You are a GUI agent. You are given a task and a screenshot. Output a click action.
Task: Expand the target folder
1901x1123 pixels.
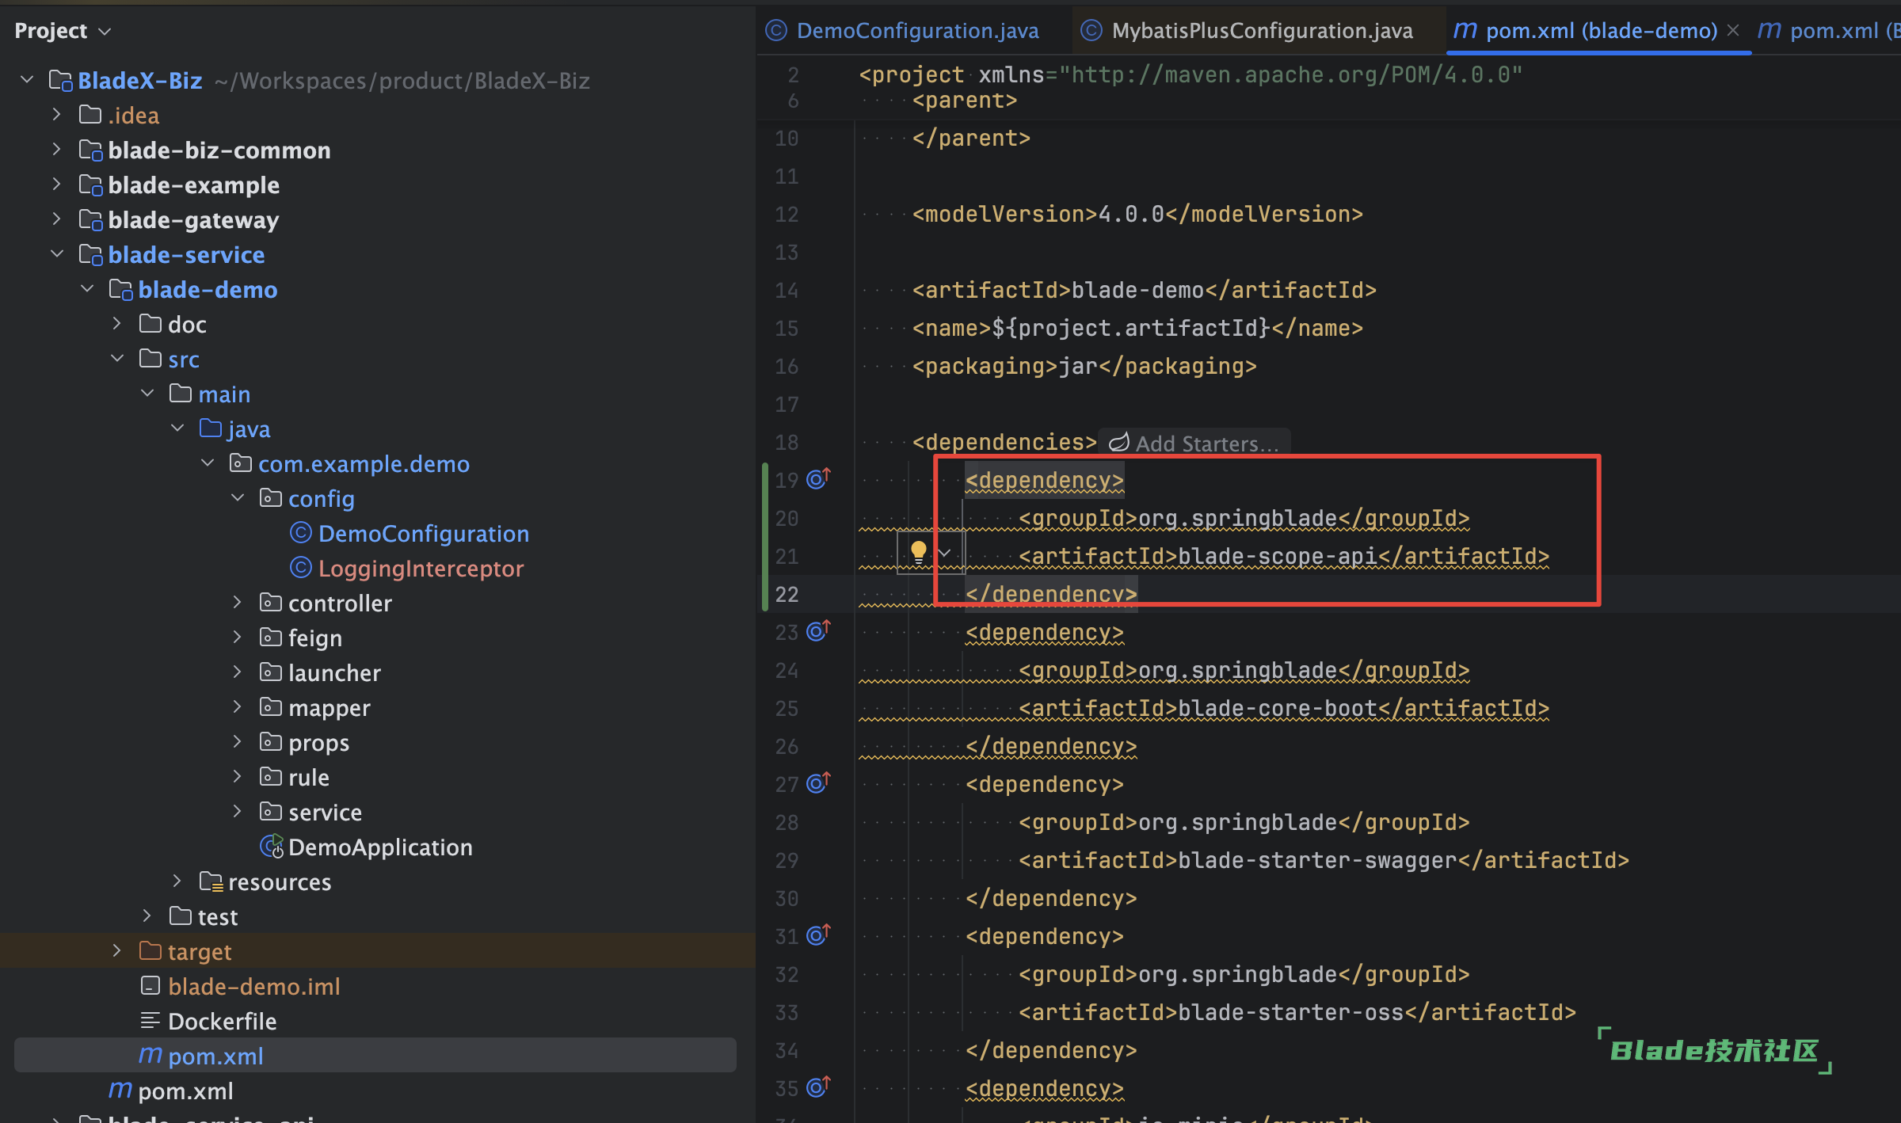pos(117,951)
